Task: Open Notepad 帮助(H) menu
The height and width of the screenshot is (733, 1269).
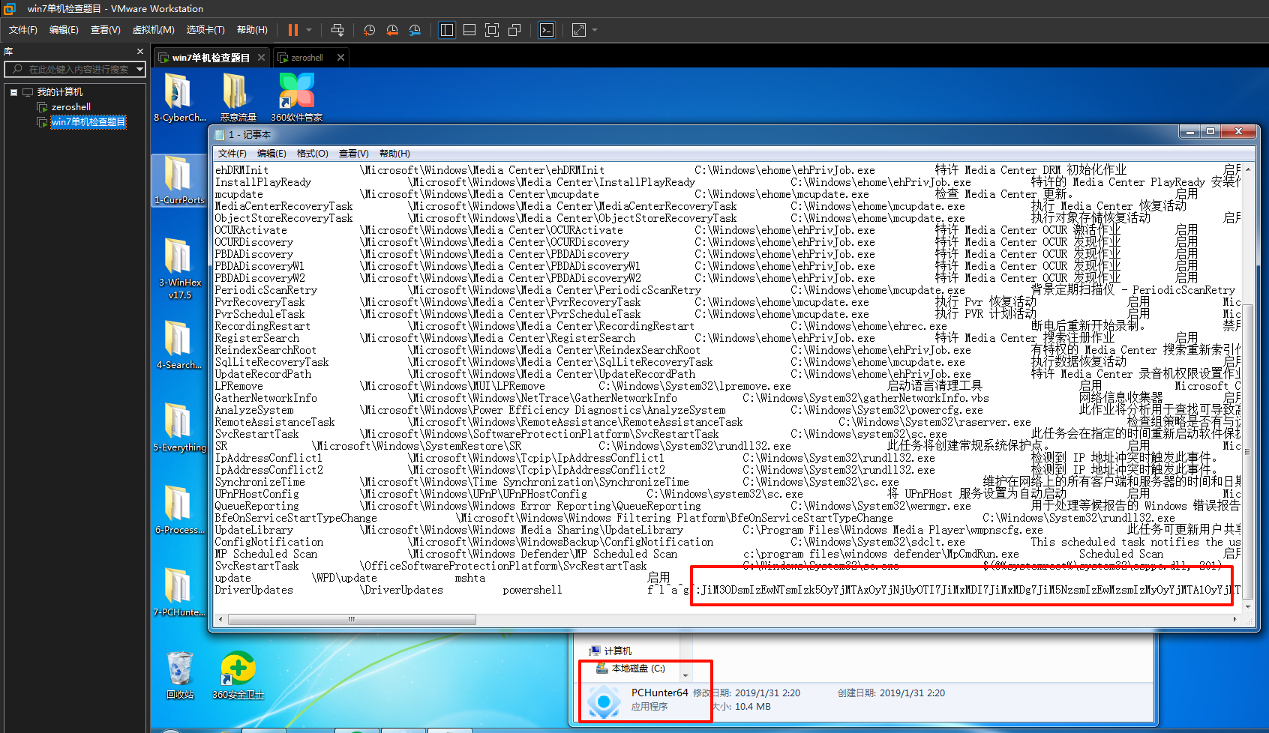Action: 394,154
